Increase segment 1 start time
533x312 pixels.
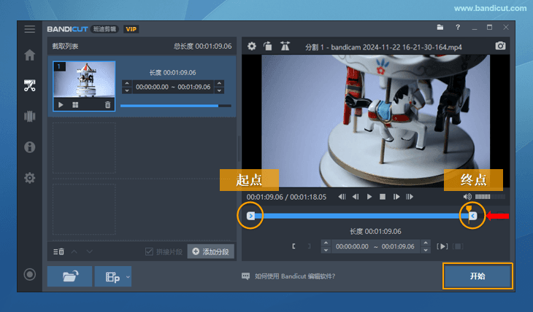[127, 83]
